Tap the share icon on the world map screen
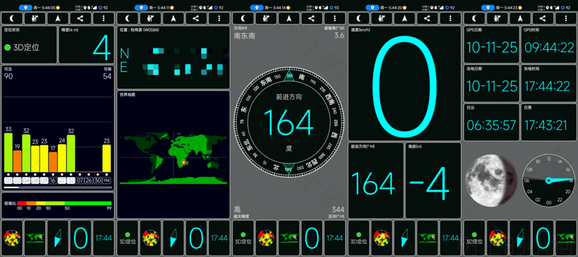 [x=196, y=18]
